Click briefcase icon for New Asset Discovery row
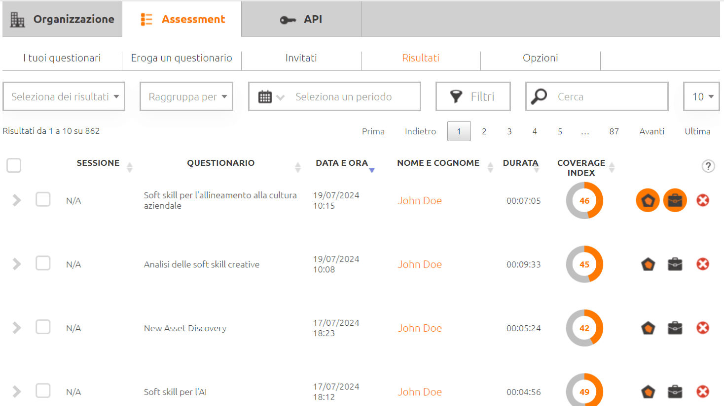 point(675,328)
